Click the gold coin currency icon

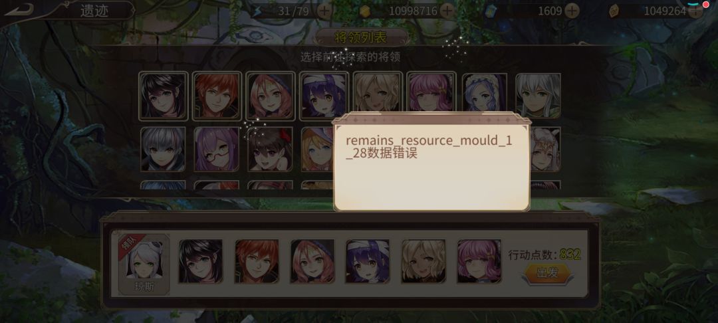[x=365, y=11]
